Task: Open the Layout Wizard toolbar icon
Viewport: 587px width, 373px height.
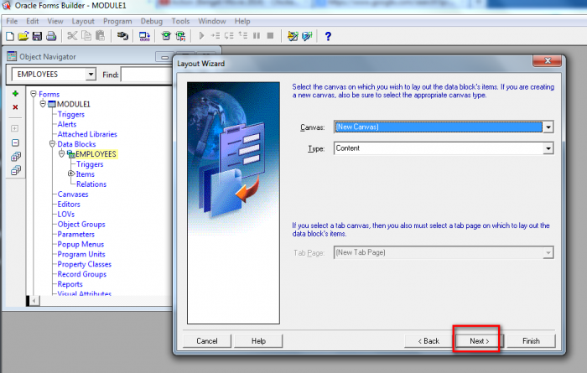Action: point(307,36)
